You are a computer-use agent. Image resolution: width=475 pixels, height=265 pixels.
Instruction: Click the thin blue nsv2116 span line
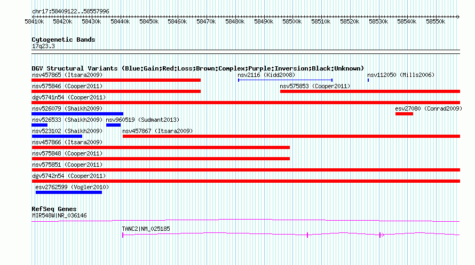[x=286, y=80]
